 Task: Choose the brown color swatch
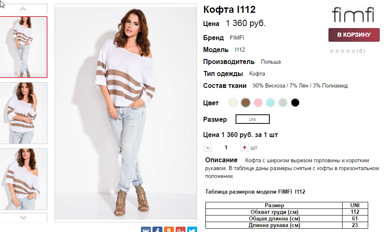point(245,103)
